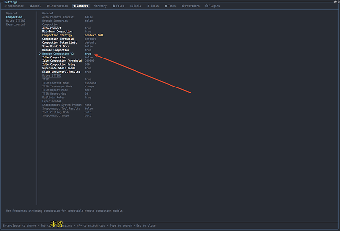The height and width of the screenshot is (231, 340).
Task: Click the 'Enter/Space to change' footer hint
Action: (x=20, y=226)
